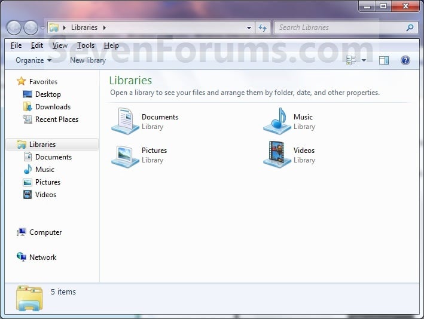Click the Documents library name in content pane

click(x=160, y=117)
